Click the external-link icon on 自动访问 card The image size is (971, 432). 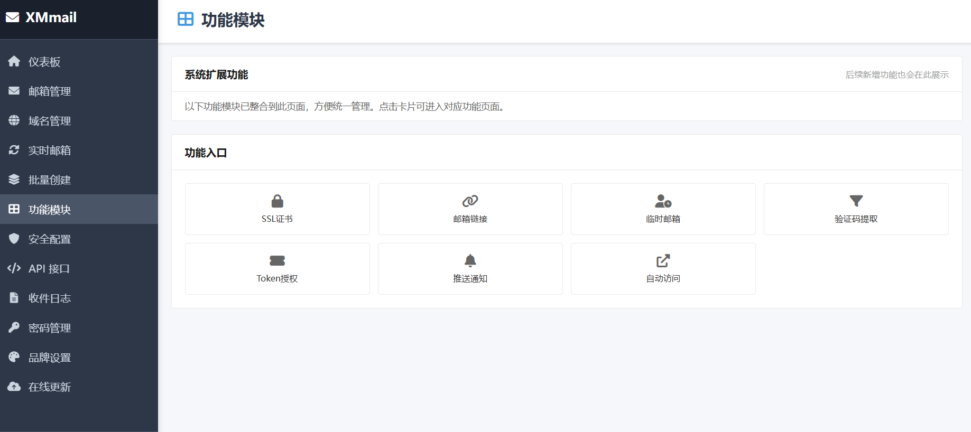(663, 261)
